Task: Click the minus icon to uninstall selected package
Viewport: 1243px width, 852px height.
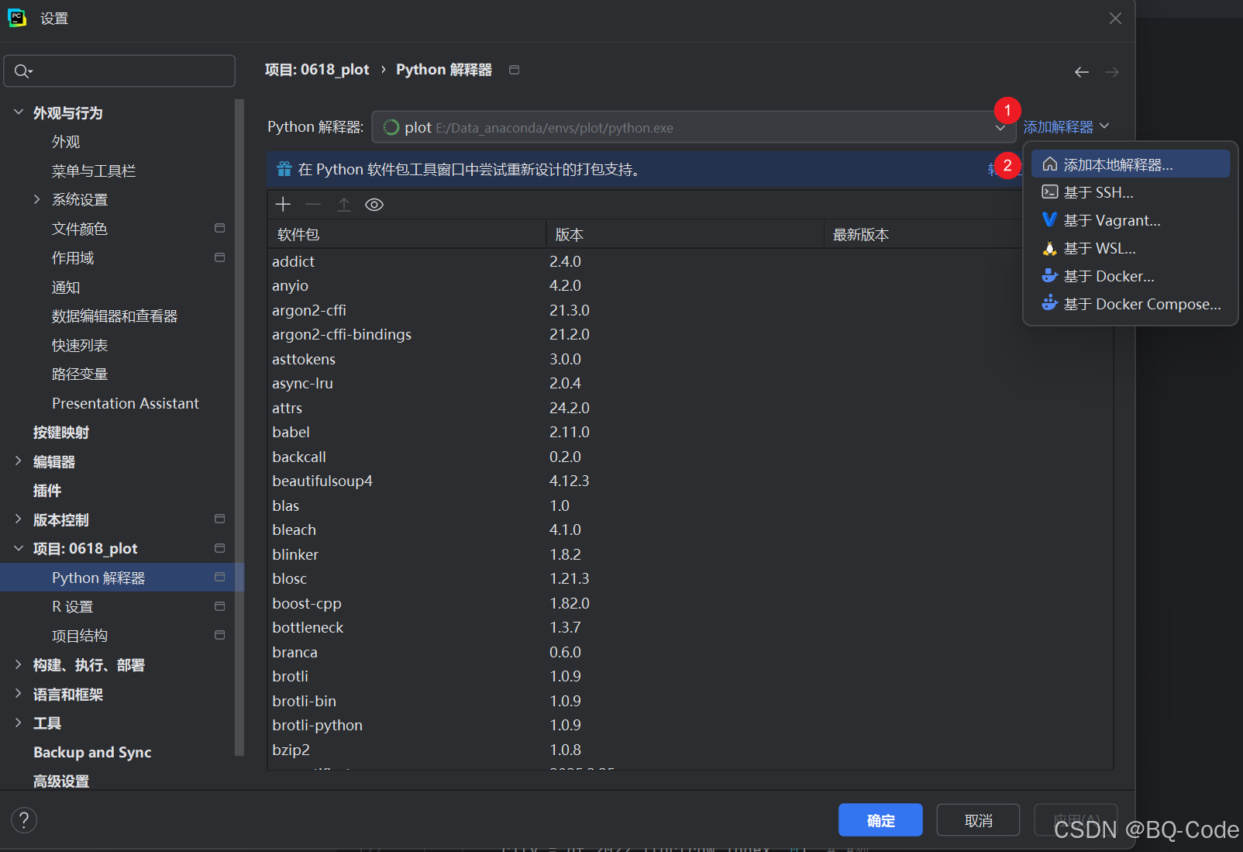Action: (313, 204)
